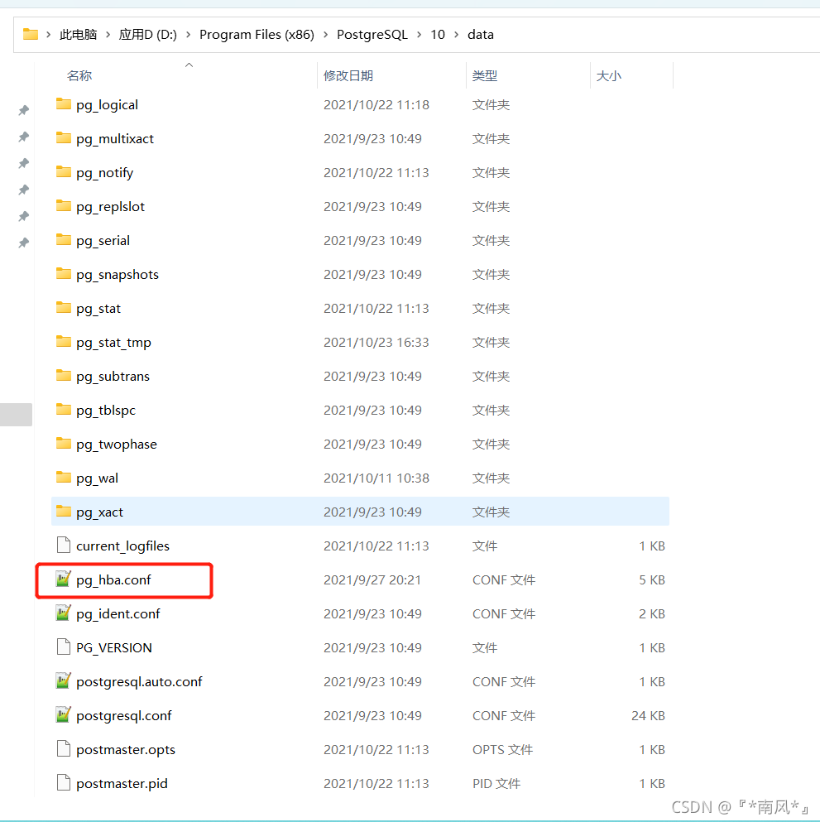Expand the chevron after PostgreSQL breadcrumb
Viewport: 820px width, 822px height.
point(420,35)
